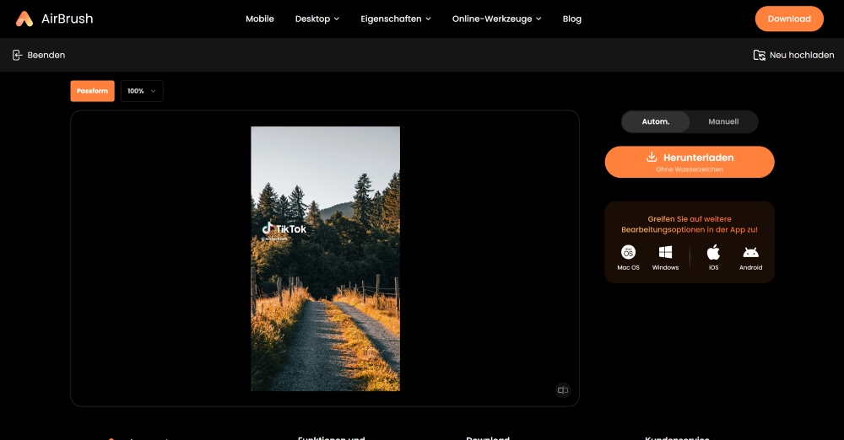The height and width of the screenshot is (440, 844).
Task: Expand the Eigenschaften dropdown menu
Action: tap(396, 19)
